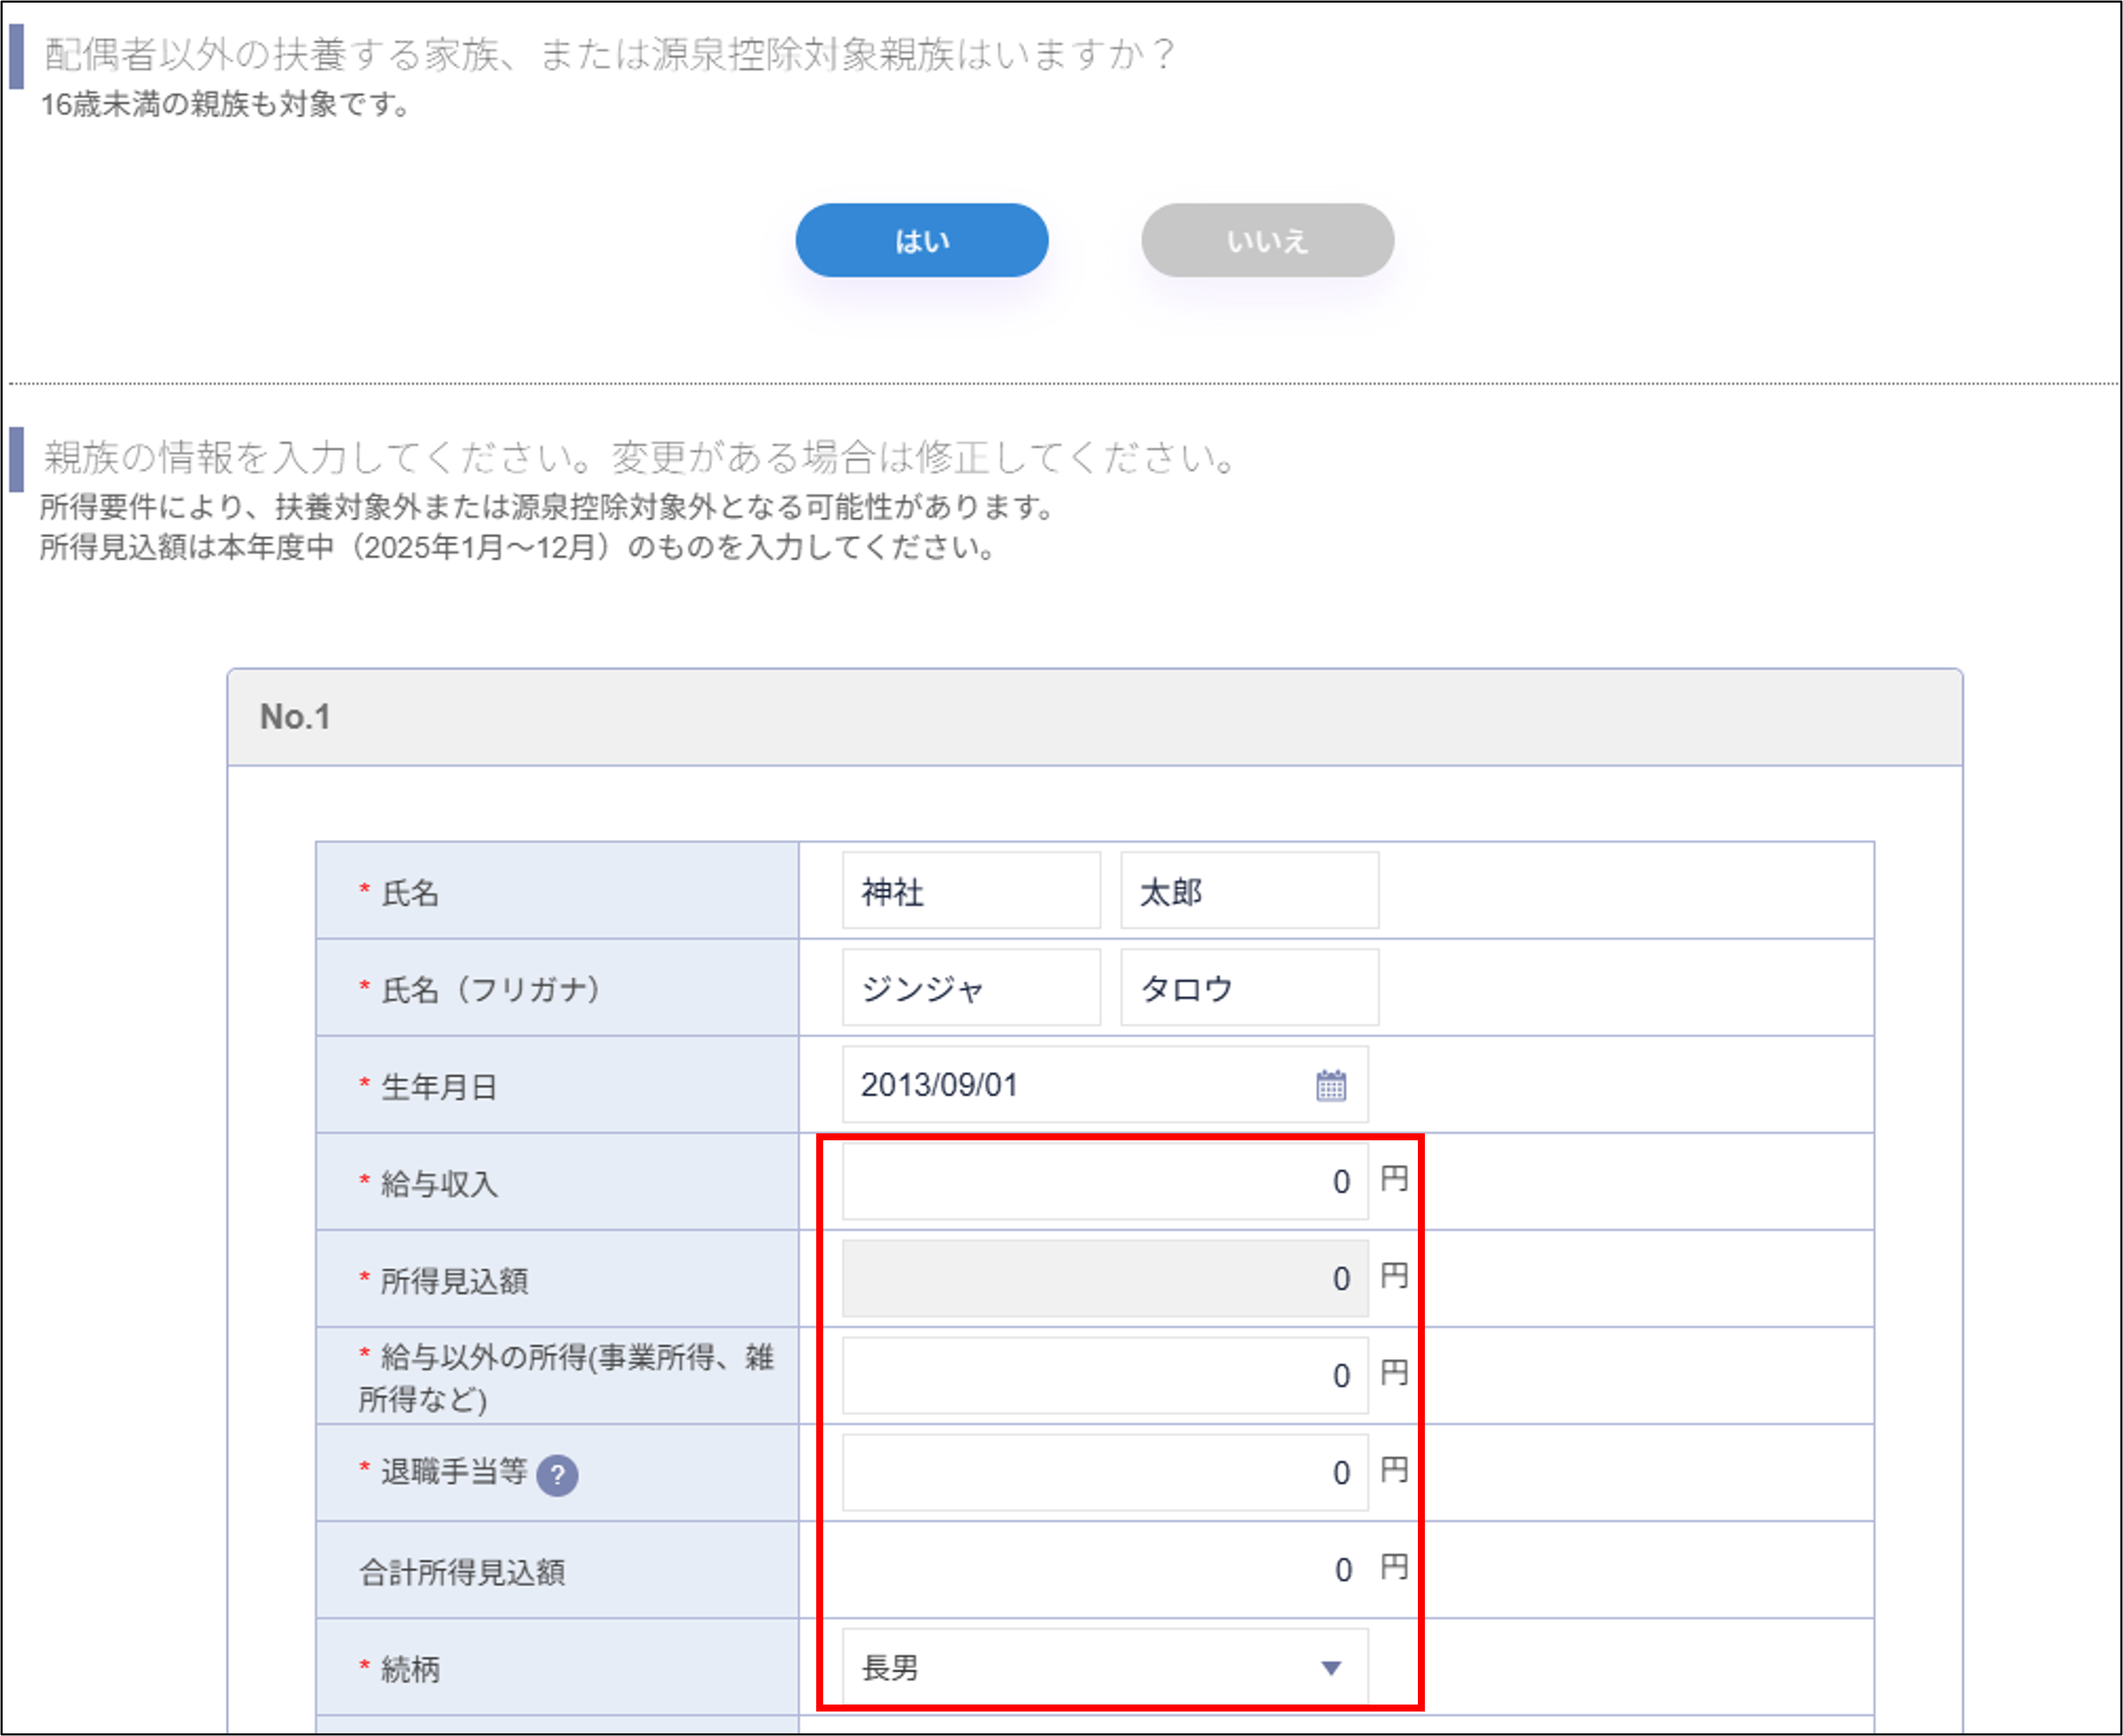Click the help icon next to 退職手当等
Viewport: 2123px width, 1736px height.
pyautogui.click(x=560, y=1473)
